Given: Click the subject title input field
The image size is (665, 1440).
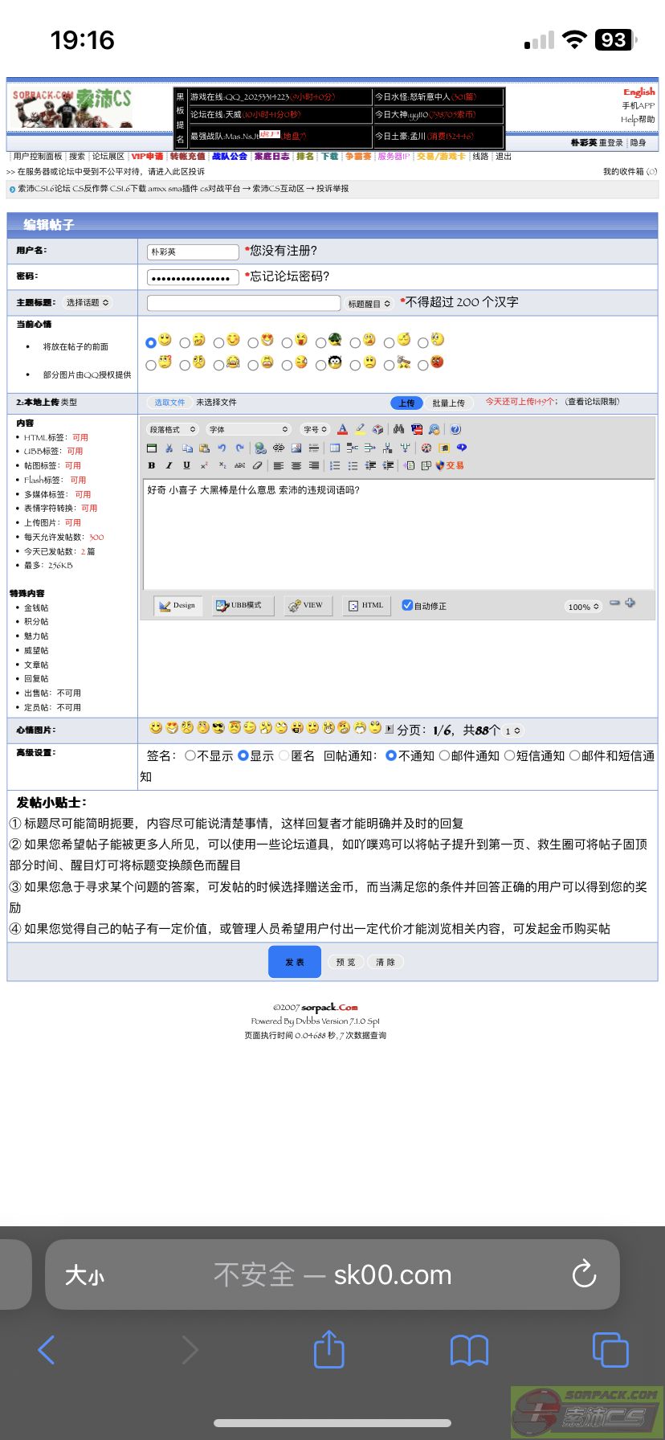Looking at the screenshot, I should (243, 303).
